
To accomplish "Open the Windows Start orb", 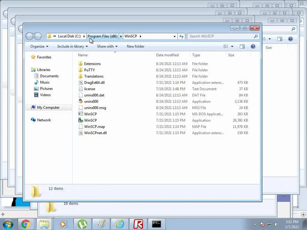I will click(8, 224).
